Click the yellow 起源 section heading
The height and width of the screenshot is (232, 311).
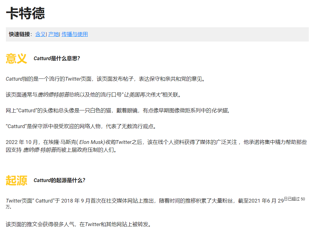pyautogui.click(x=16, y=180)
